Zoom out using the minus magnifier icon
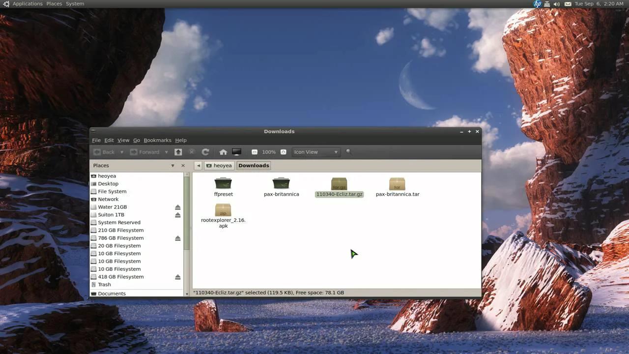The image size is (629, 354). coord(254,152)
